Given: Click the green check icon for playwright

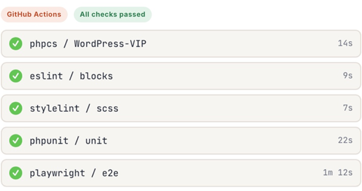Looking at the screenshot, I should coord(16,173).
